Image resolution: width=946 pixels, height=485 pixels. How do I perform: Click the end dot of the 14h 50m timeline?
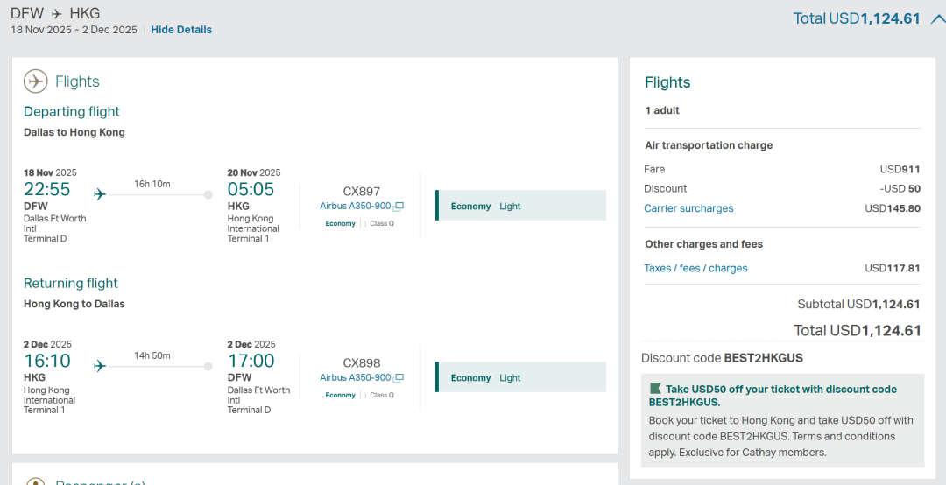208,366
